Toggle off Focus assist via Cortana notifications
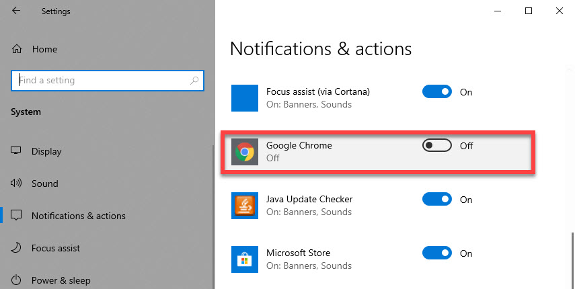The height and width of the screenshot is (289, 575). coord(436,91)
